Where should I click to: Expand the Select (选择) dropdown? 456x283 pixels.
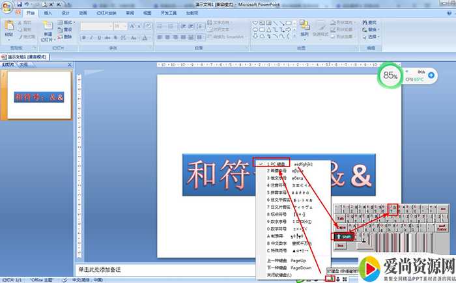click(x=372, y=37)
